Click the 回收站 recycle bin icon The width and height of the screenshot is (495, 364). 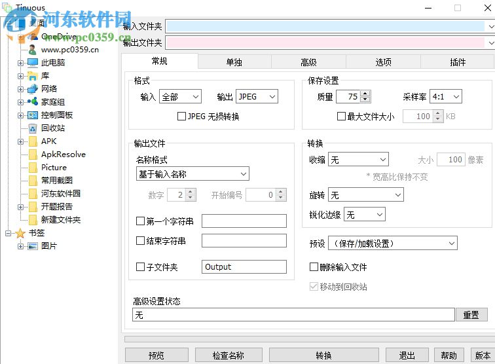click(33, 128)
